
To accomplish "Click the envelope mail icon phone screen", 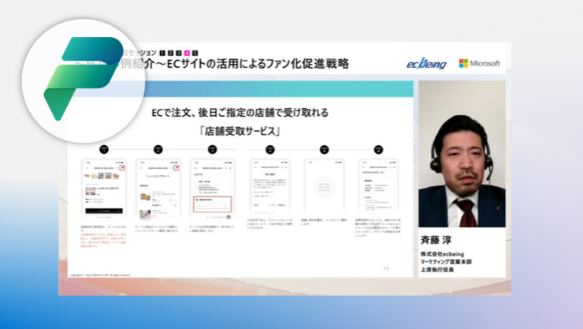I will pos(325,187).
